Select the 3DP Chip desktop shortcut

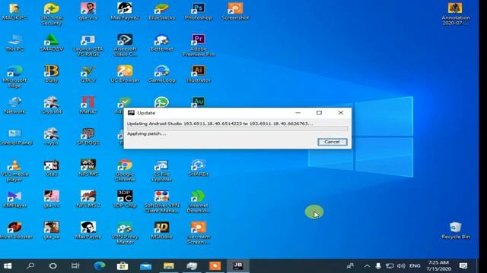(x=125, y=199)
